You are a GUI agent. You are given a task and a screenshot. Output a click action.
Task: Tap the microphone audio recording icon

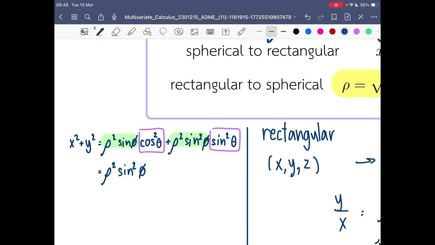coord(114,17)
